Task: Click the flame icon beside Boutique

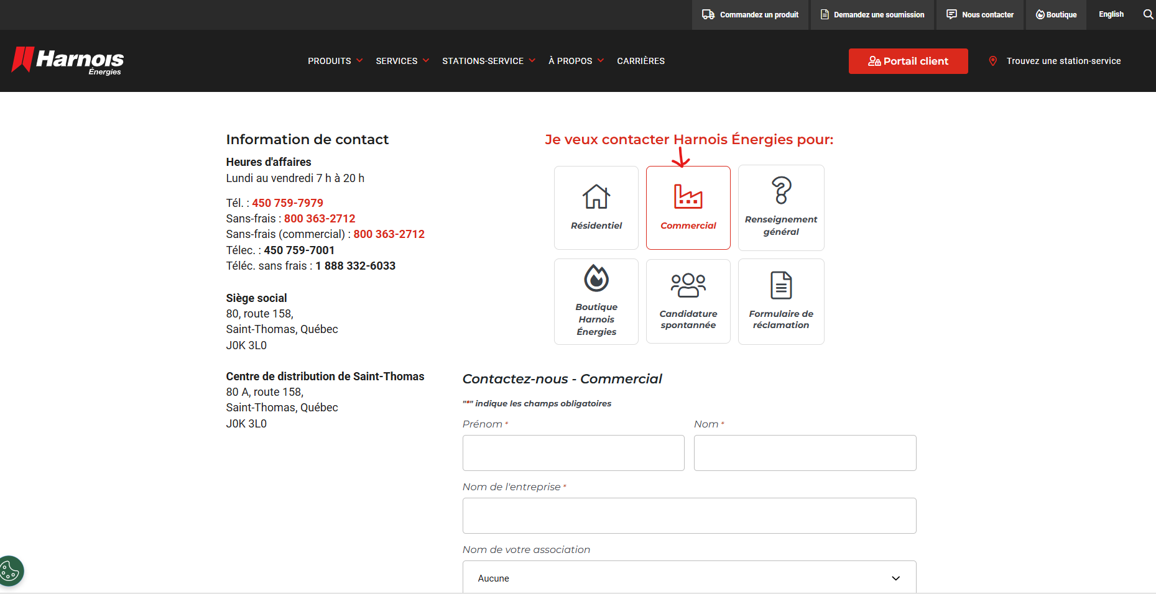Action: click(x=1040, y=14)
